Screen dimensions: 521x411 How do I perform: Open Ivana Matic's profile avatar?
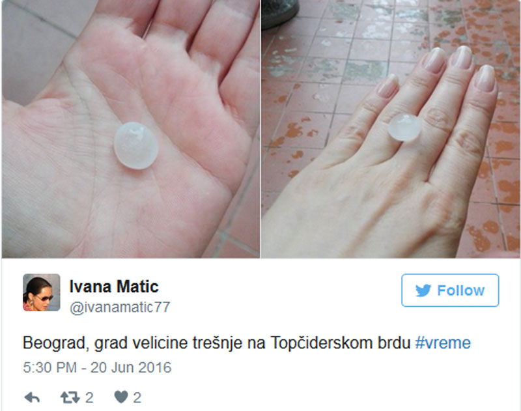click(x=42, y=292)
